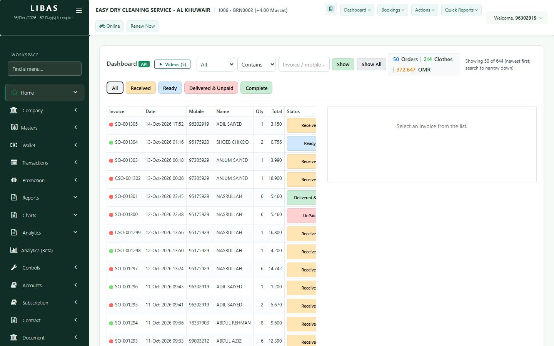This screenshot has height=346, width=554.
Task: Click the Invoice / mobile search field
Action: point(304,64)
